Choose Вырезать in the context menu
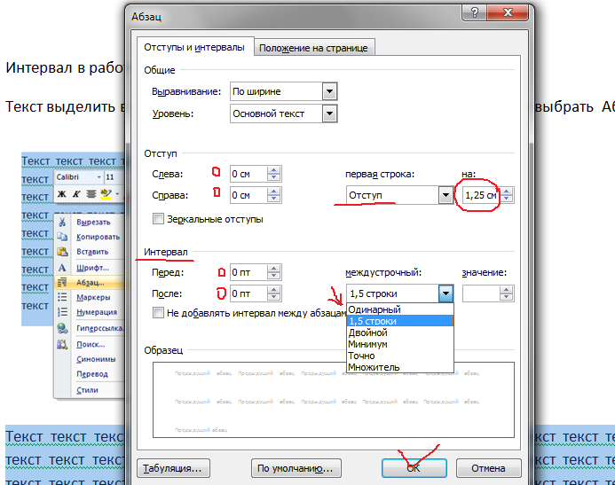Image resolution: width=615 pixels, height=485 pixels. click(93, 223)
